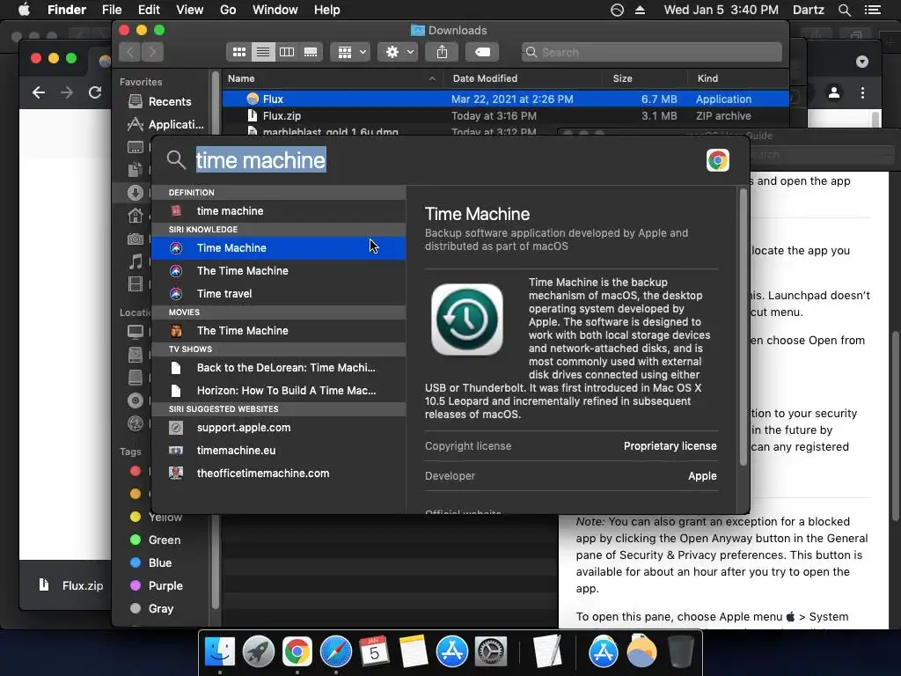901x676 pixels.
Task: Open System Preferences gear in dock
Action: tap(490, 652)
